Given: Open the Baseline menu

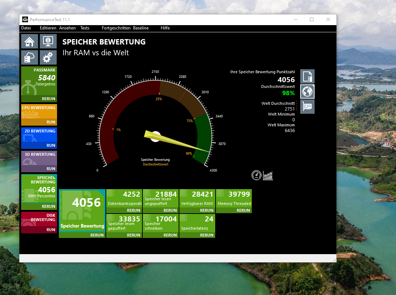Looking at the screenshot, I should point(141,28).
